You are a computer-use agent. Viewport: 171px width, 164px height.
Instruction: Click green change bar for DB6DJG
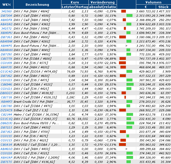(130, 123)
